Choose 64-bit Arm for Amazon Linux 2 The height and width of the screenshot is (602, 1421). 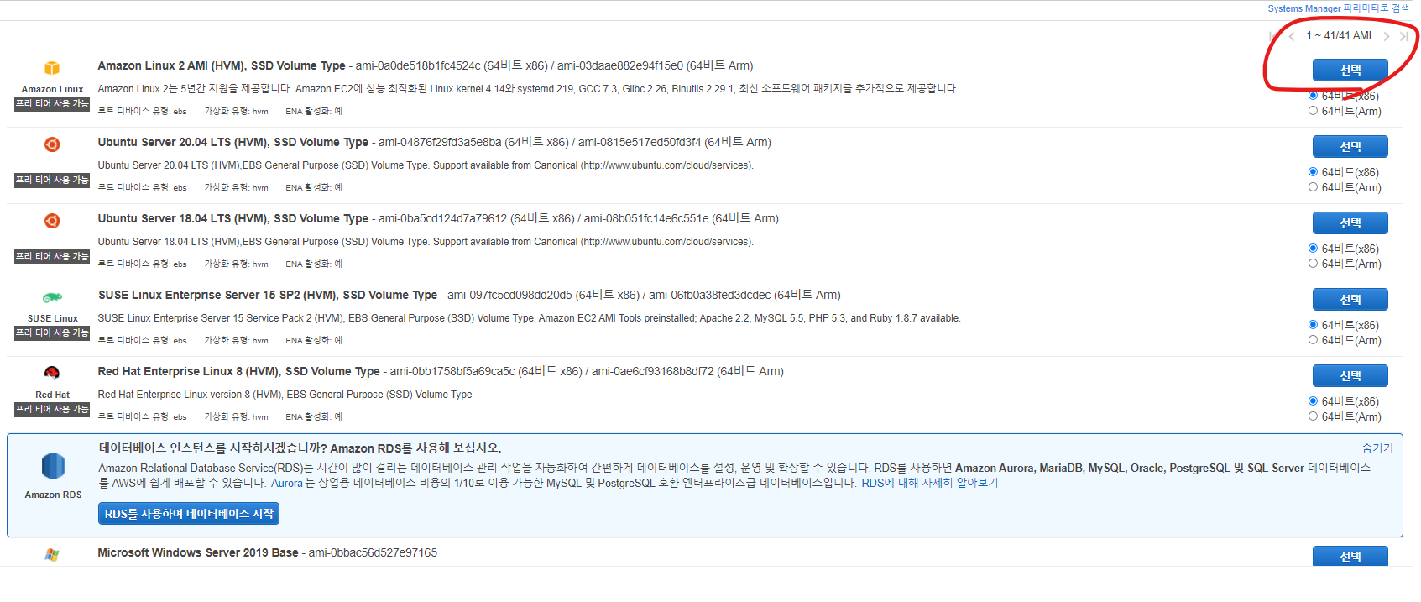point(1313,111)
